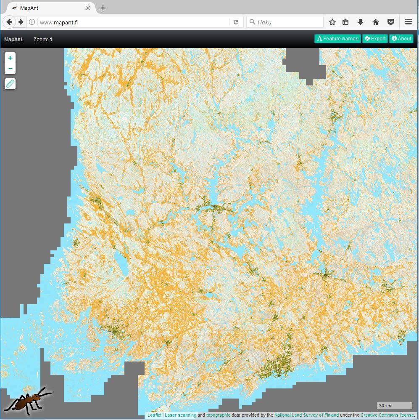
Task: Zoom in on the map
Action: pyautogui.click(x=10, y=58)
